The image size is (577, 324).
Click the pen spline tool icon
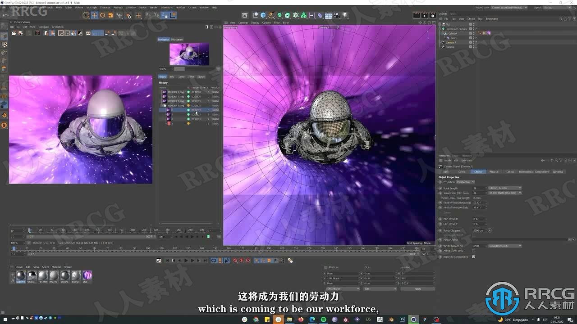(271, 15)
